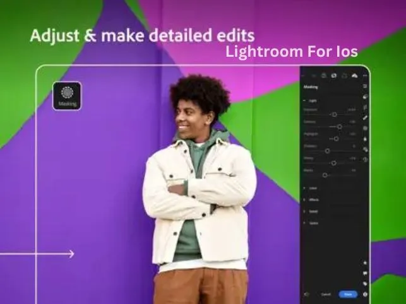
Task: Click the Cancel button
Action: point(326,294)
